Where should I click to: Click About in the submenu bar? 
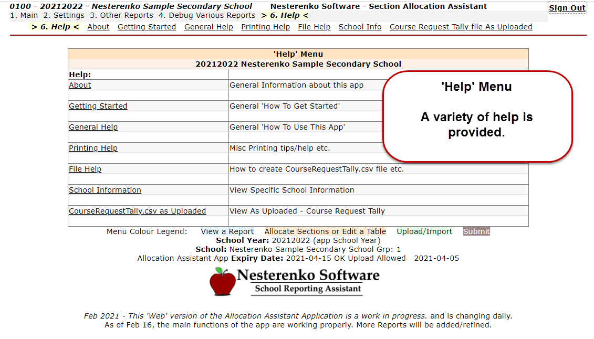coord(98,27)
